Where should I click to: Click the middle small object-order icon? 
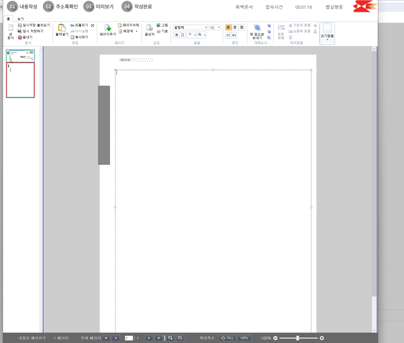point(269,31)
